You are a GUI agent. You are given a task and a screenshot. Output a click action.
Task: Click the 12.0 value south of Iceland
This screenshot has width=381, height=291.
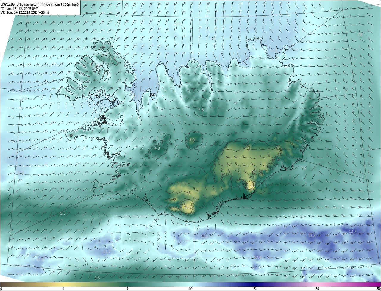(204, 236)
